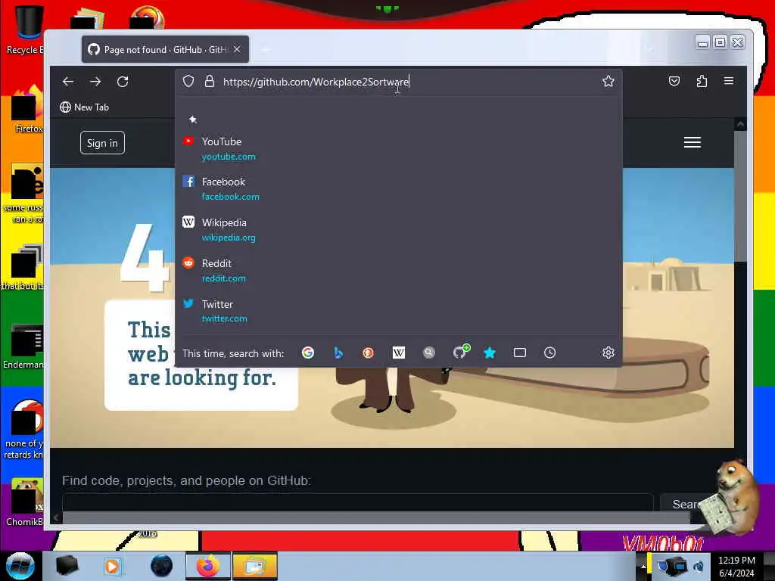The image size is (775, 581).
Task: Search this time with DuckDuckGo
Action: point(369,353)
